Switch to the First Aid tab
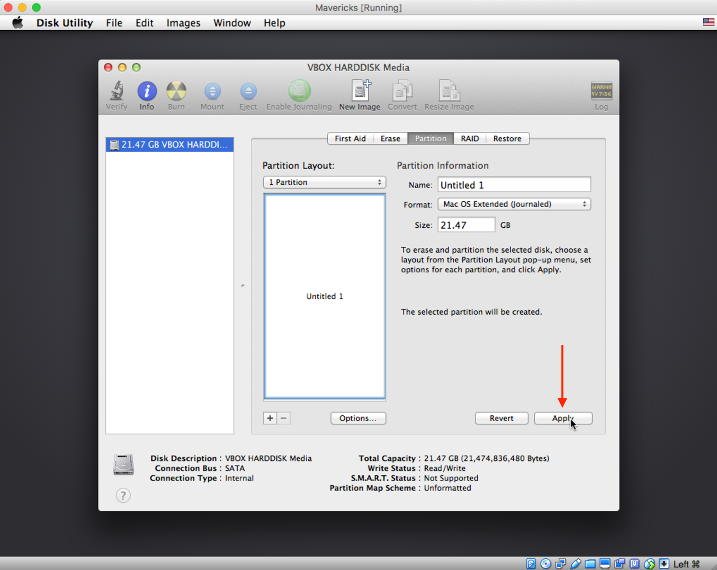 tap(350, 138)
